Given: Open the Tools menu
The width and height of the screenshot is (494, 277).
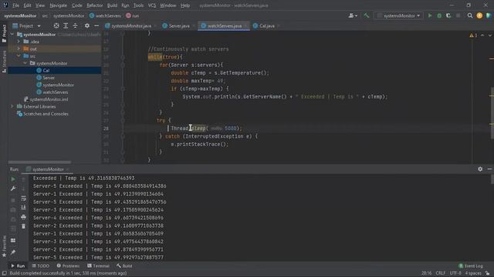Looking at the screenshot, I should coord(138,5).
